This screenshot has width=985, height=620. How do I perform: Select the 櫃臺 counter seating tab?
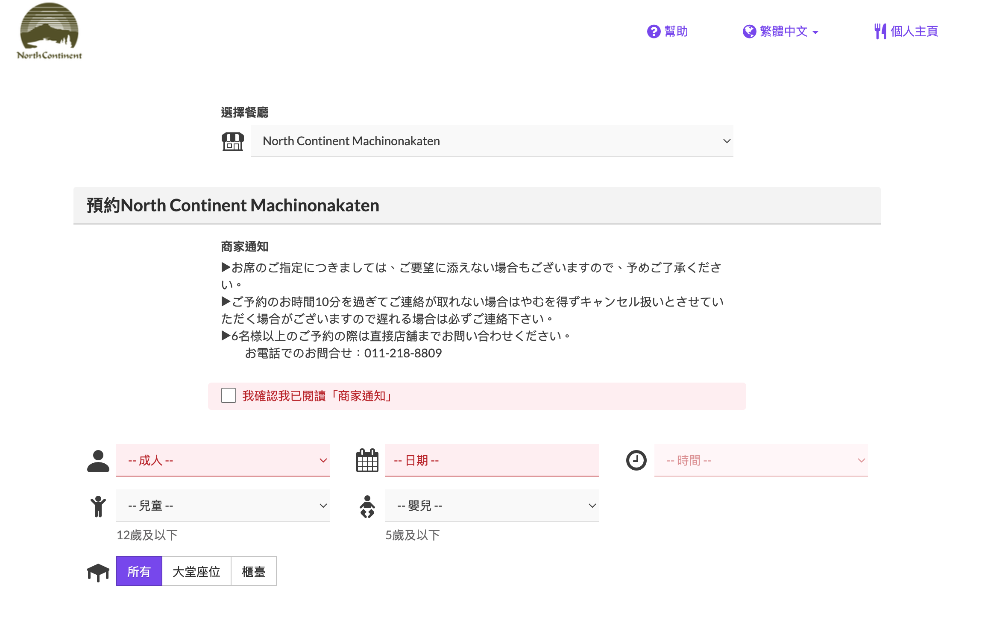click(254, 571)
